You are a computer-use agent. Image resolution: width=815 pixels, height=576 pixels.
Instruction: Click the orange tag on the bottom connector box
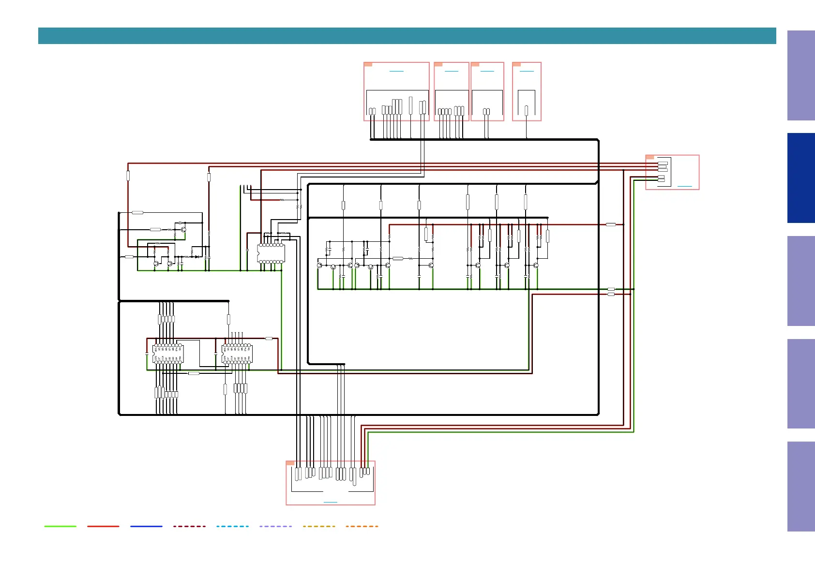[290, 463]
